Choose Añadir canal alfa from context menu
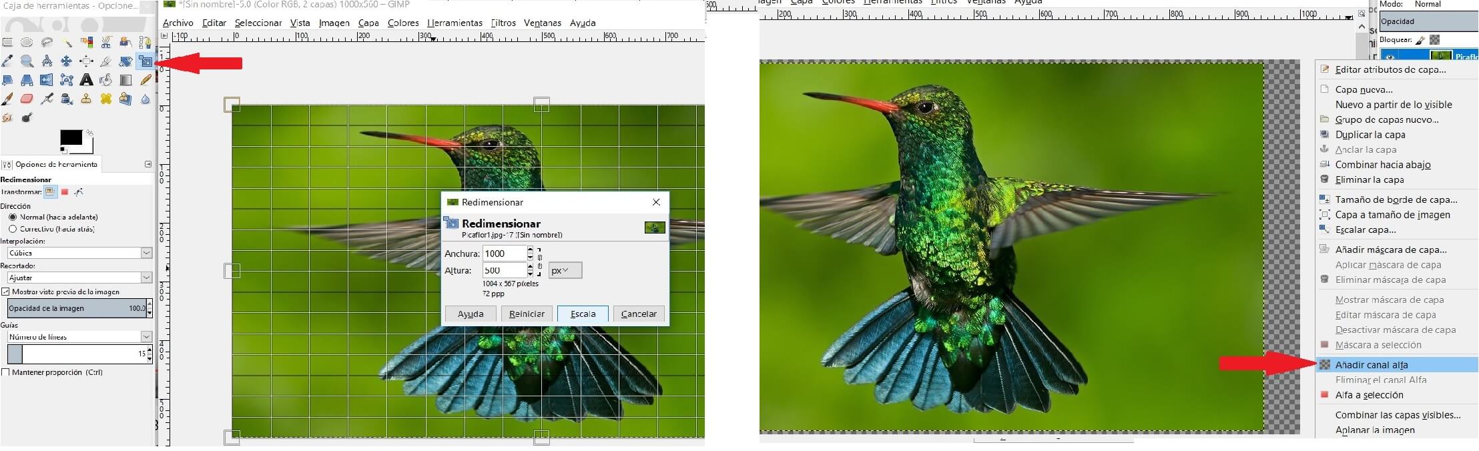The width and height of the screenshot is (1479, 451). tap(1396, 365)
